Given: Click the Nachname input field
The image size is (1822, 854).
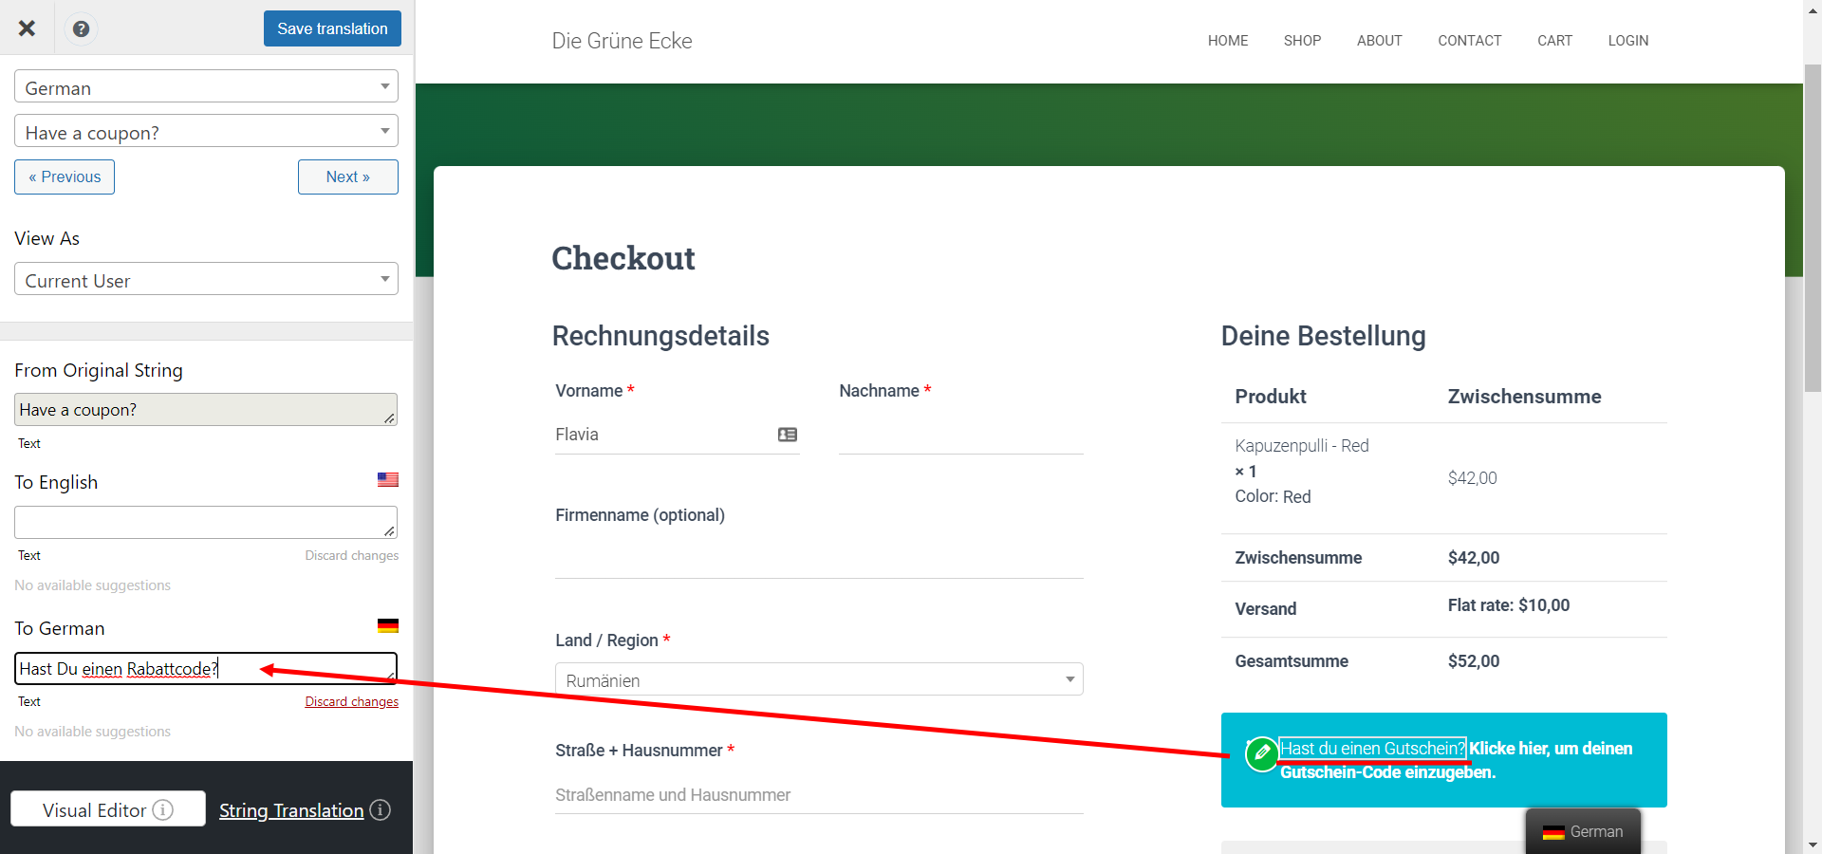Looking at the screenshot, I should coord(961,435).
